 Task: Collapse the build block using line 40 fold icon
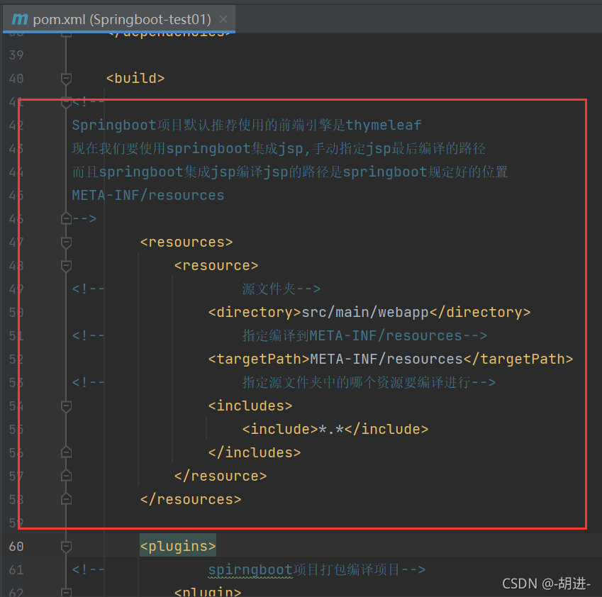point(66,78)
